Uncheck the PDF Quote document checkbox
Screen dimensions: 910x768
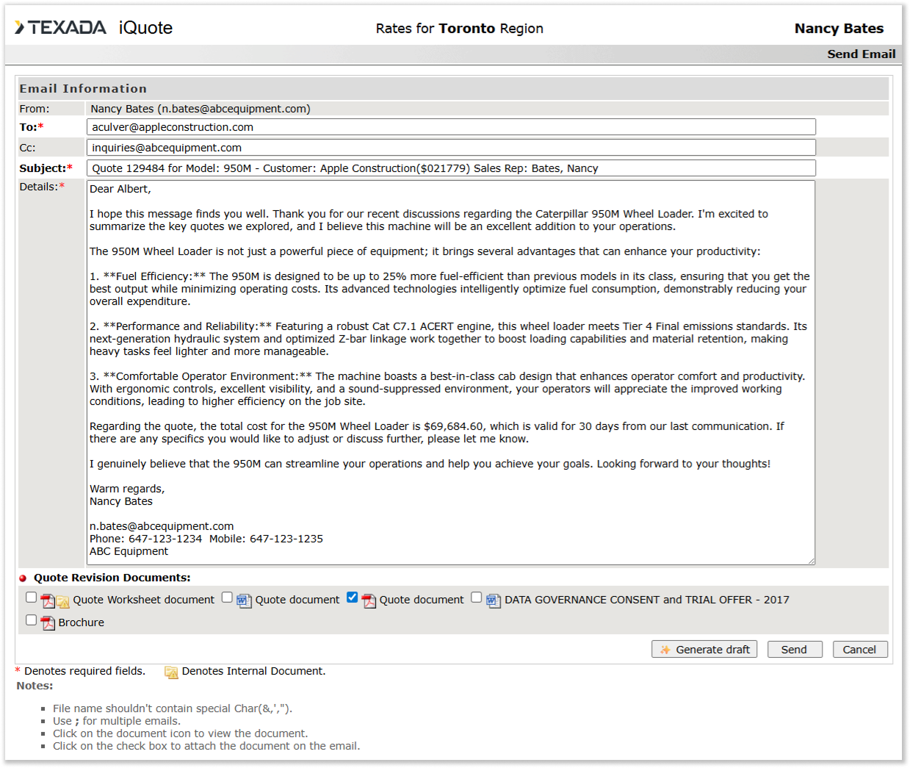(353, 597)
